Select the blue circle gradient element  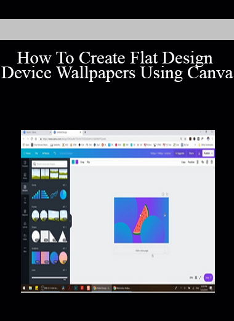click(x=54, y=258)
